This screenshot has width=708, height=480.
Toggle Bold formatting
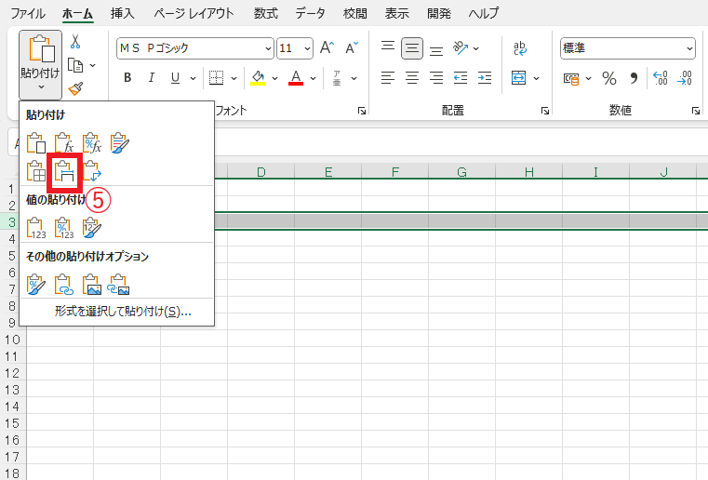coord(127,78)
